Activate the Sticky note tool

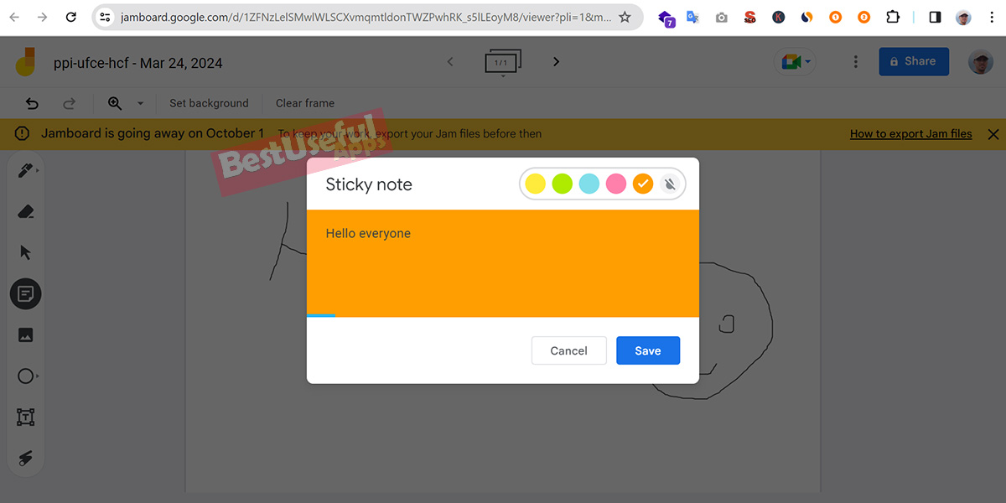(25, 293)
